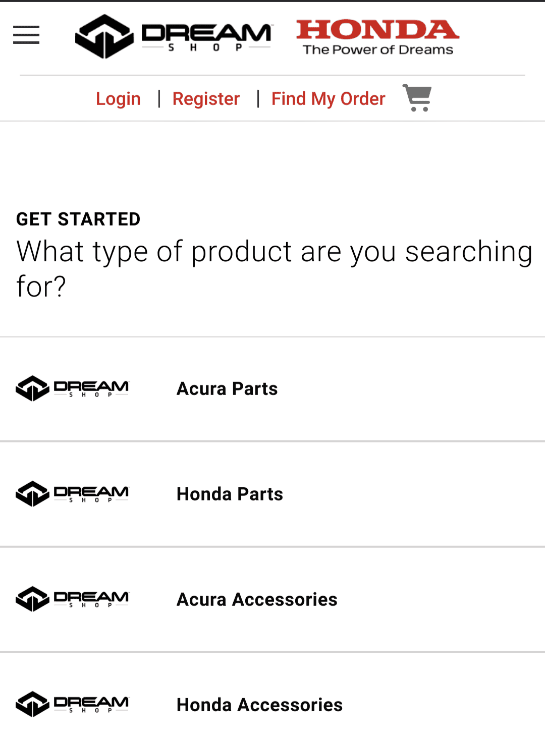Open the hamburger navigation menu
Viewport: 545px width, 739px height.
26,35
